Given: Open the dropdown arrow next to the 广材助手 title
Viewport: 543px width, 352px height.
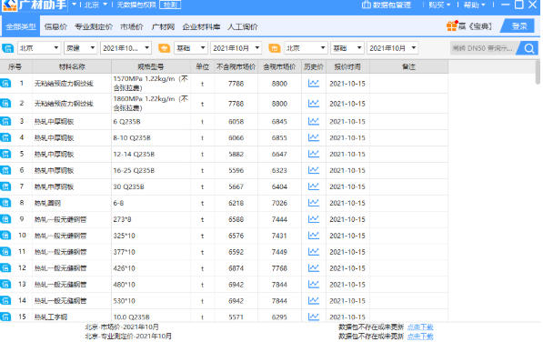Looking at the screenshot, I should click(x=74, y=5).
